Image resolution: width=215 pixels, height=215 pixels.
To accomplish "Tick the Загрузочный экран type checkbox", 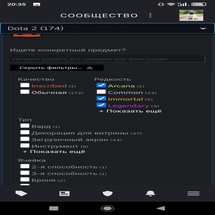I will pyautogui.click(x=25, y=139).
